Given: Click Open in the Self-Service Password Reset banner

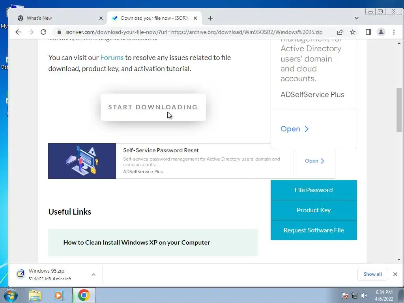Looking at the screenshot, I should pos(314,161).
